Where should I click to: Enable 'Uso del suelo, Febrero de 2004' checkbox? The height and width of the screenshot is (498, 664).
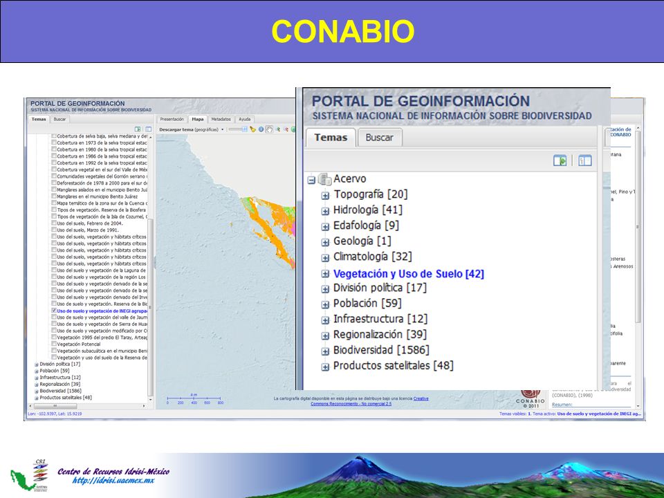pyautogui.click(x=54, y=223)
